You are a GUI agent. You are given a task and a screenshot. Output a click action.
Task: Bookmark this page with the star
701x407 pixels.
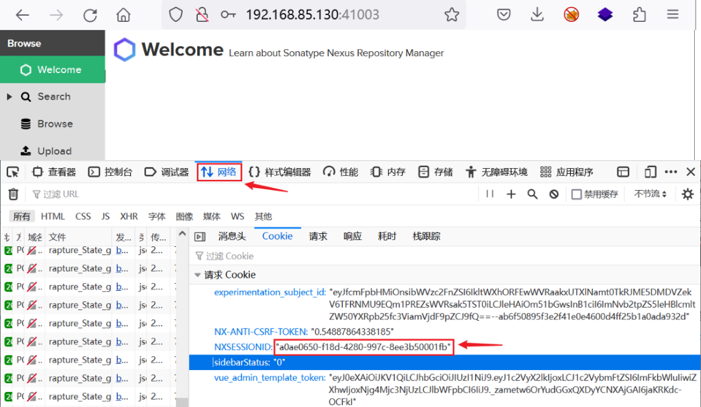tap(452, 15)
